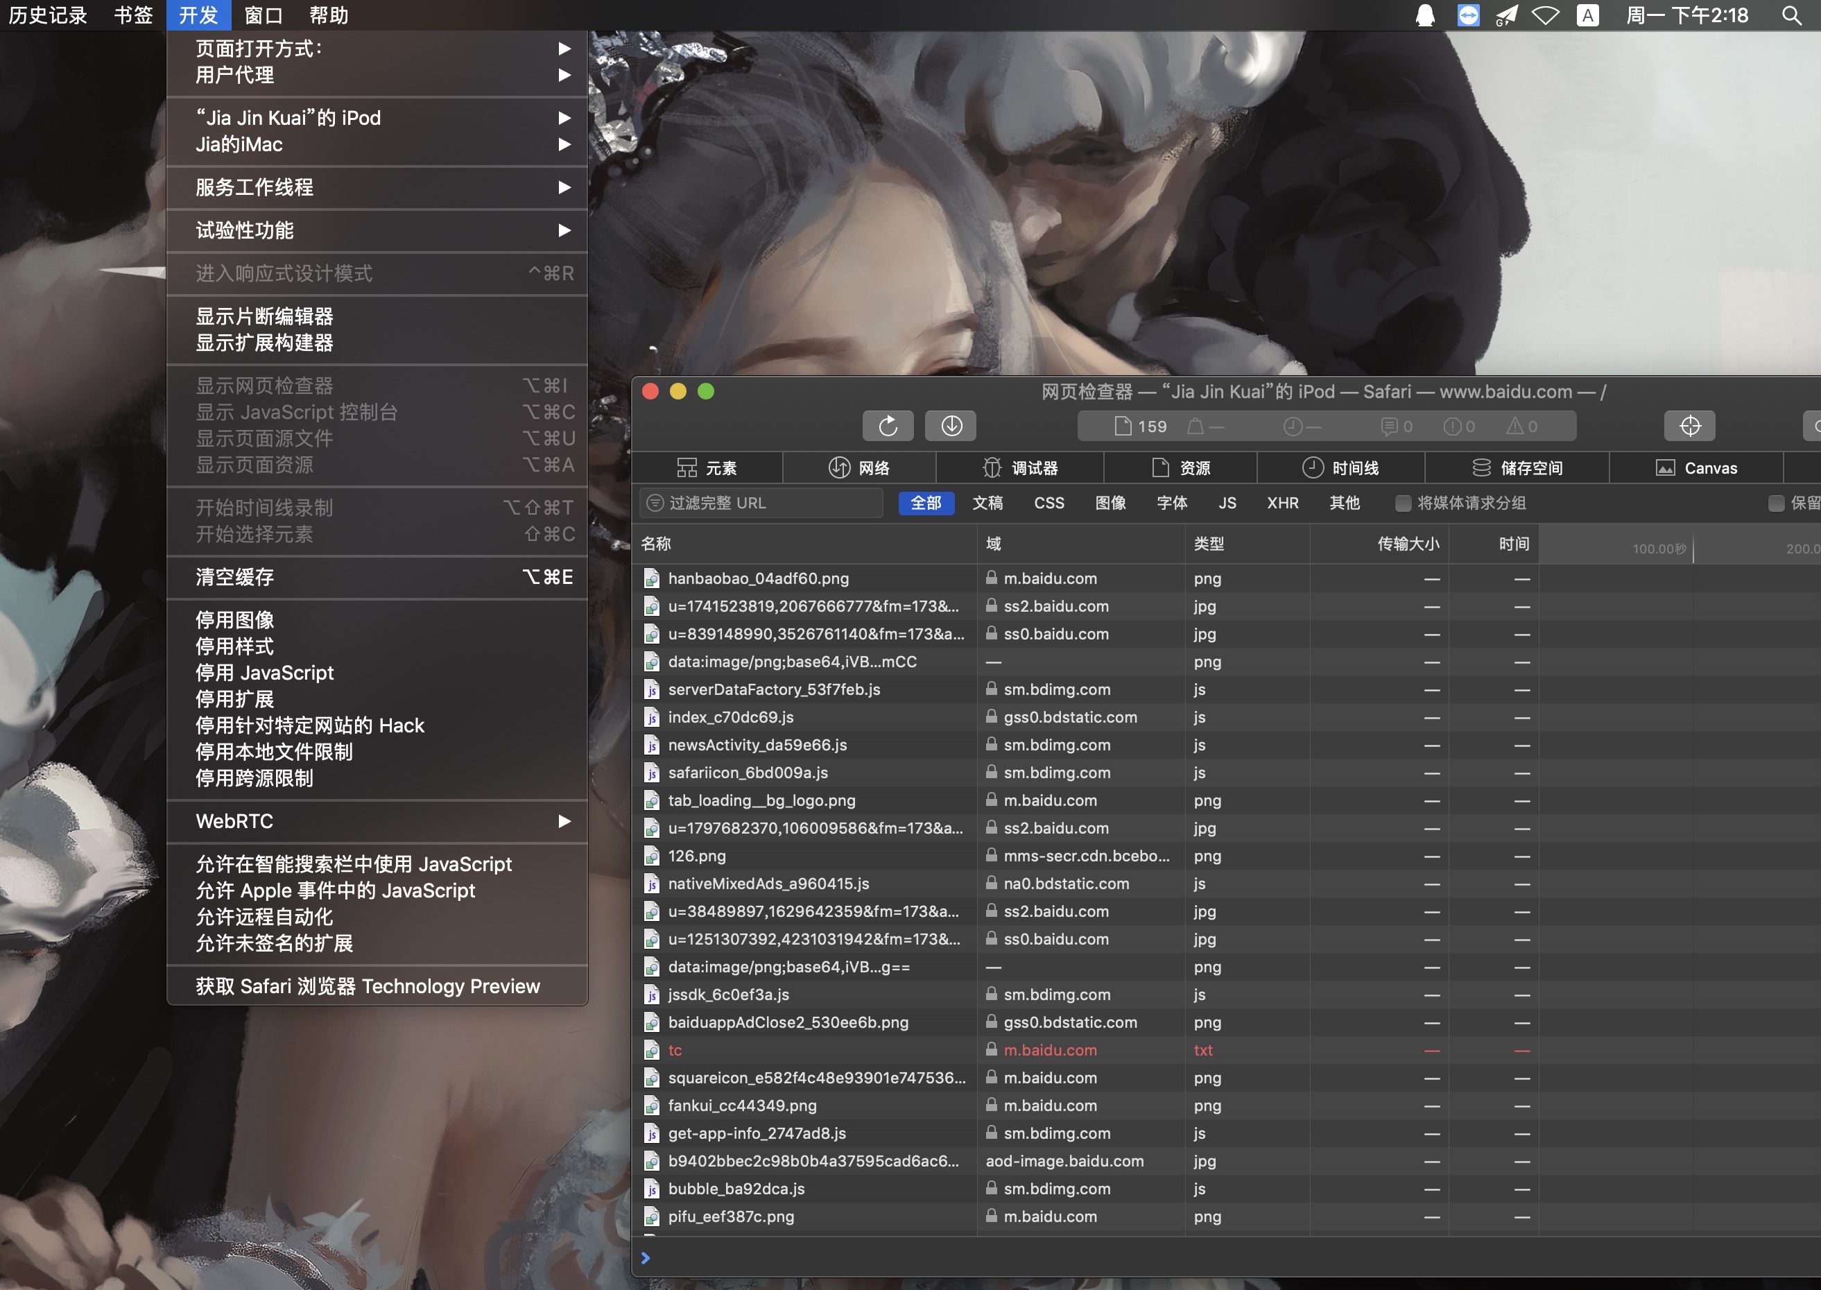Click the filter full URL input field

[761, 504]
